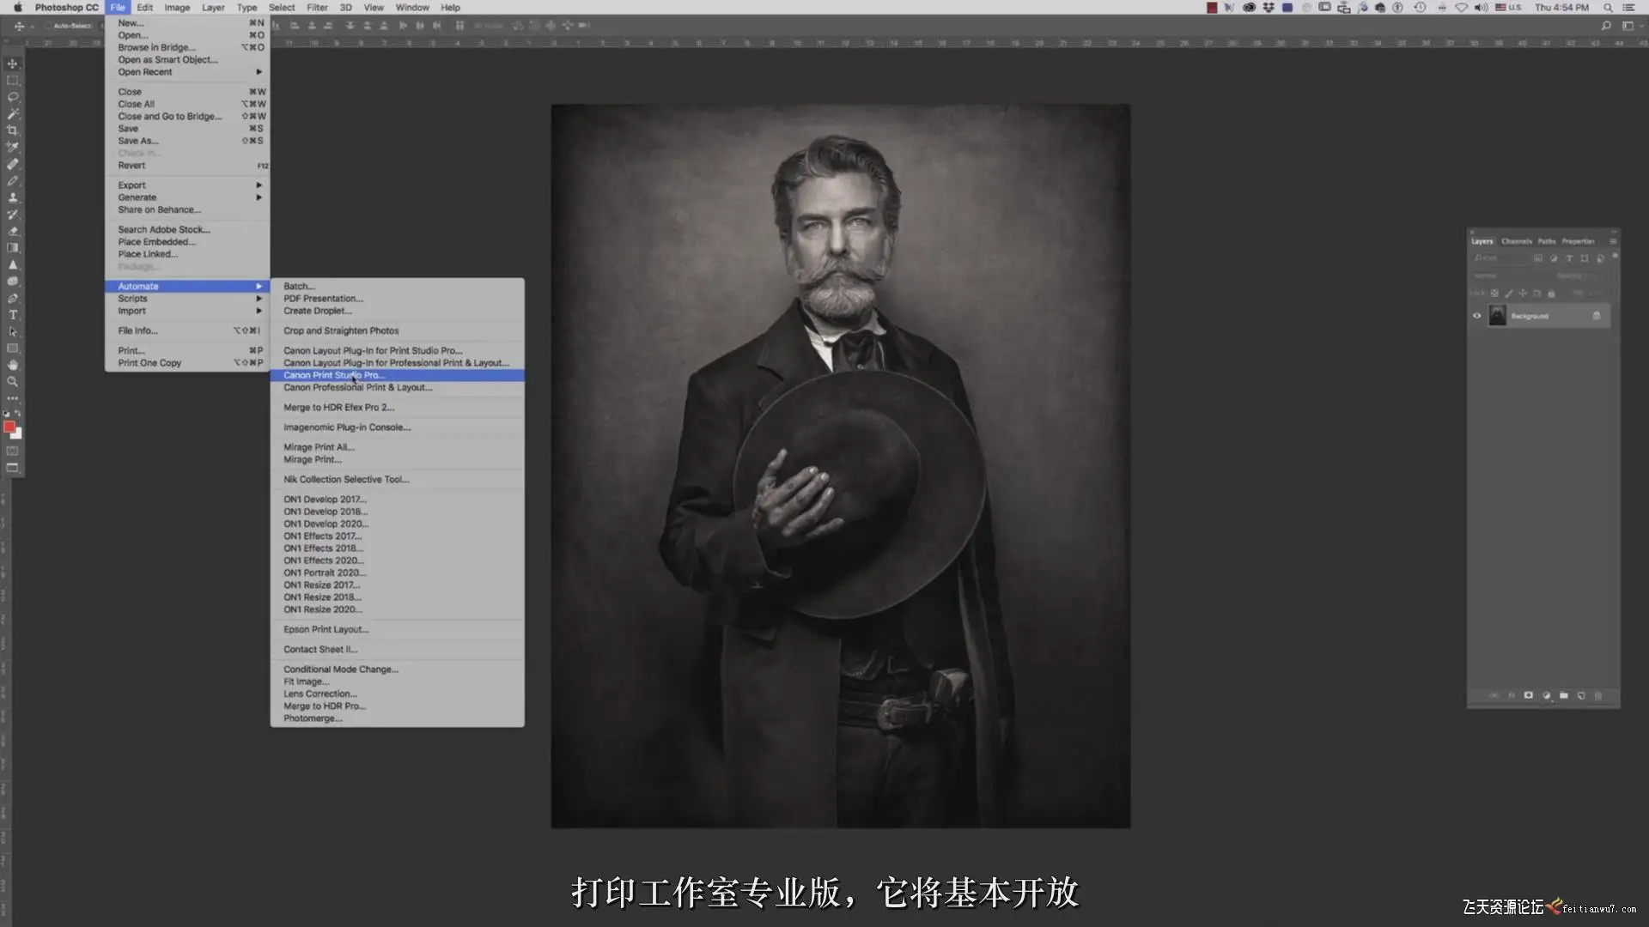This screenshot has width=1649, height=927.
Task: Open the Layers panel options menu
Action: point(1612,241)
